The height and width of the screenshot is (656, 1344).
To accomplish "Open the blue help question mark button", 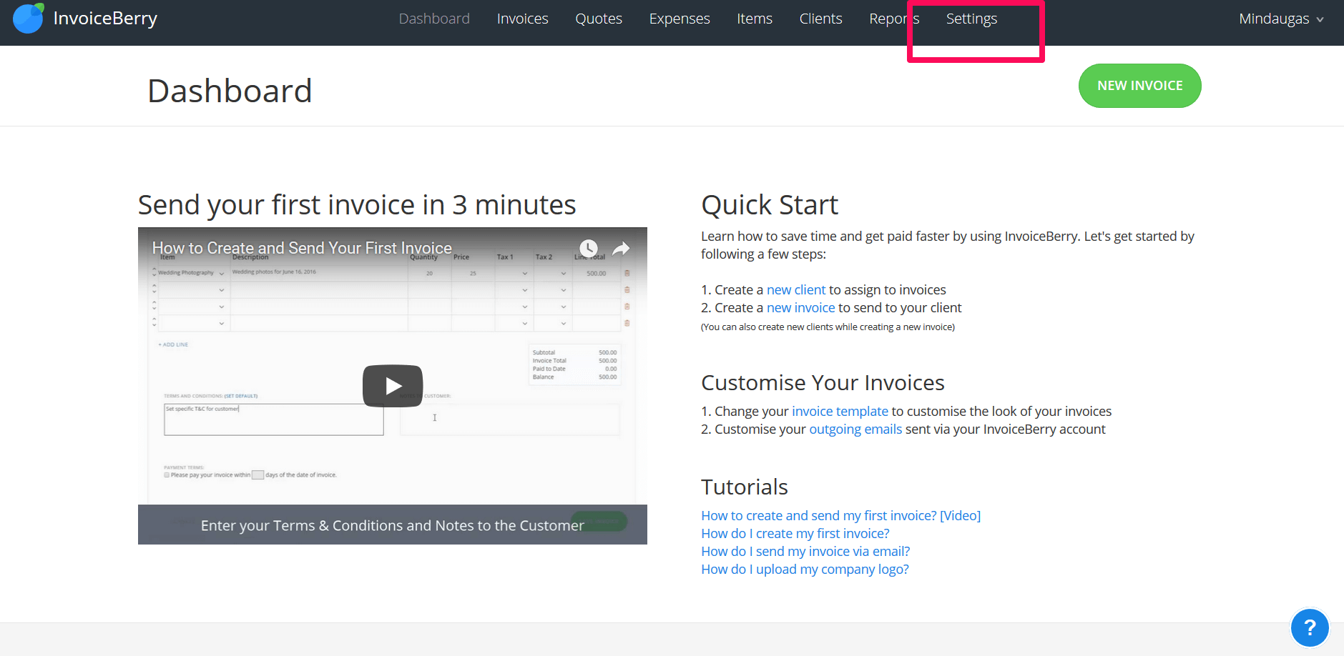I will tap(1310, 627).
